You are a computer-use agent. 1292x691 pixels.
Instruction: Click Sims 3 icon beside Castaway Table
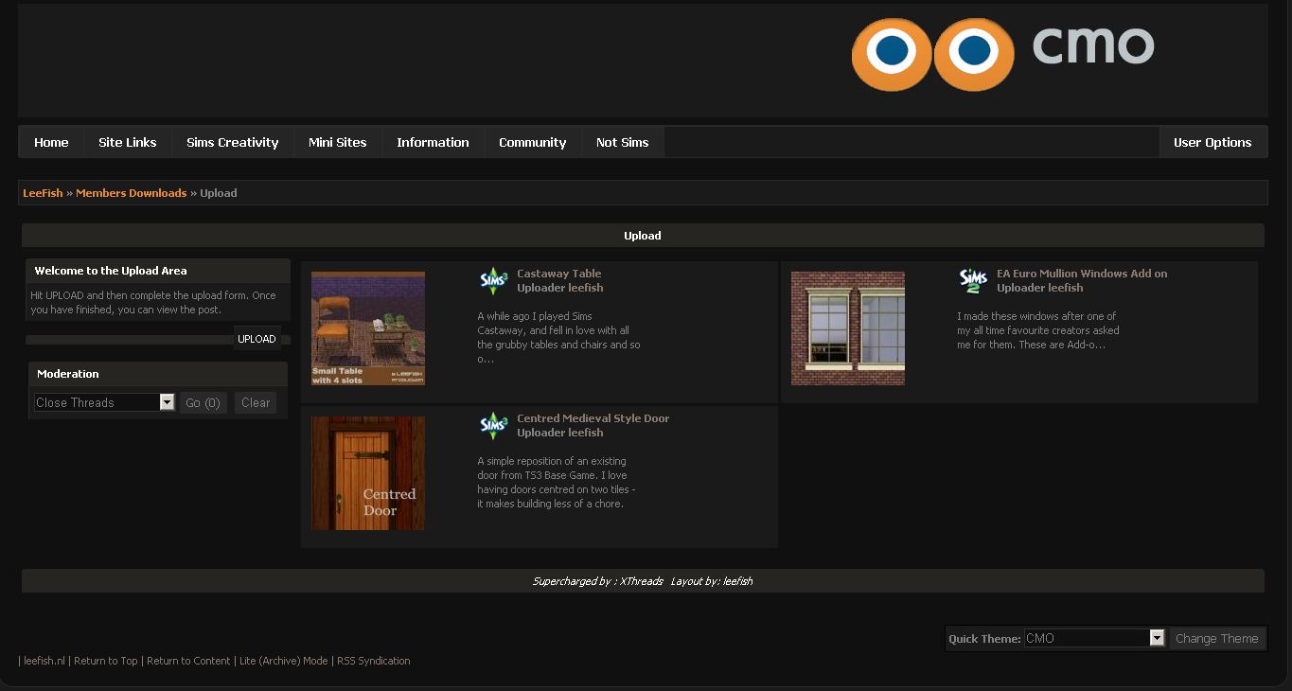(493, 280)
